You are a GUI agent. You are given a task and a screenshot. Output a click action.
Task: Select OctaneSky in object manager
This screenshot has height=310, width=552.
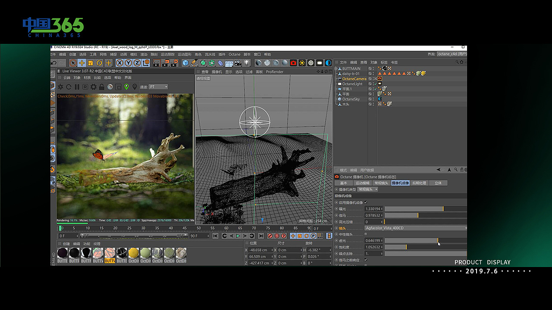351,99
